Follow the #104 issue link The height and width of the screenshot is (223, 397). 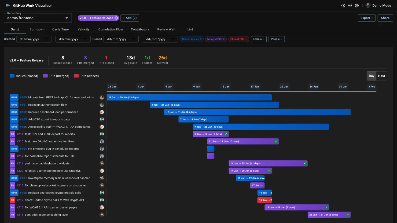pos(23,148)
